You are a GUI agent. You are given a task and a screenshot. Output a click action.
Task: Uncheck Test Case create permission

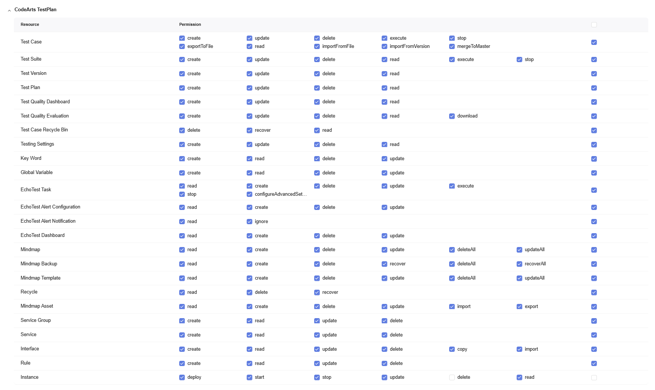tap(182, 38)
